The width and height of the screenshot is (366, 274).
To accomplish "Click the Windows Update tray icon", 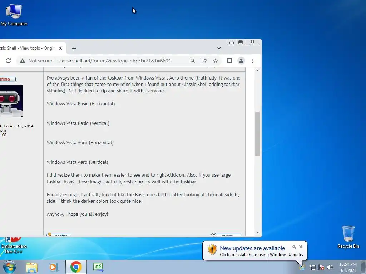I will tap(302, 267).
